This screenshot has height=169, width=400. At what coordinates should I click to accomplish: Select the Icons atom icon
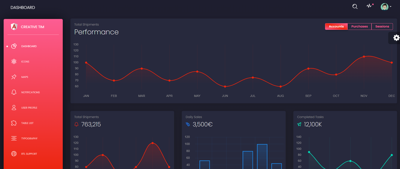pos(14,62)
